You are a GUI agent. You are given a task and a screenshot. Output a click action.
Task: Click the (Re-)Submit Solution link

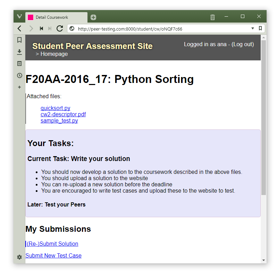[52, 244]
